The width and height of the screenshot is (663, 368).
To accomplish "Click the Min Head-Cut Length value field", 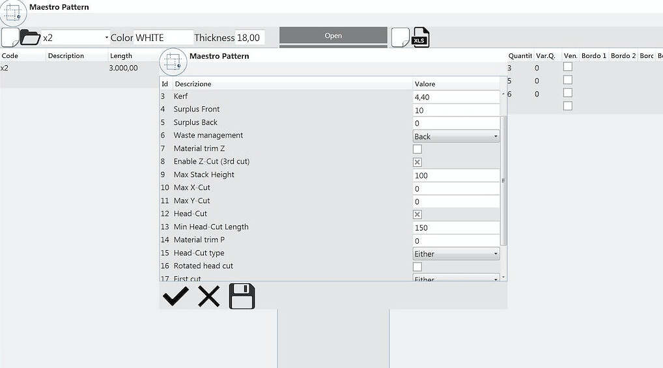I will pyautogui.click(x=456, y=227).
